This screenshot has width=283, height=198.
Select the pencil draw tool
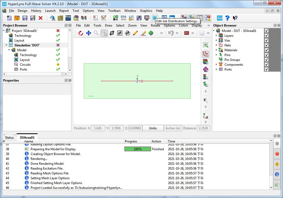pyautogui.click(x=135, y=33)
